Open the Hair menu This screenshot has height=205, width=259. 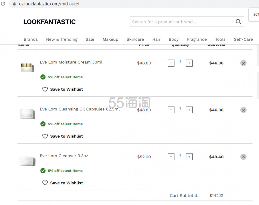tap(156, 39)
